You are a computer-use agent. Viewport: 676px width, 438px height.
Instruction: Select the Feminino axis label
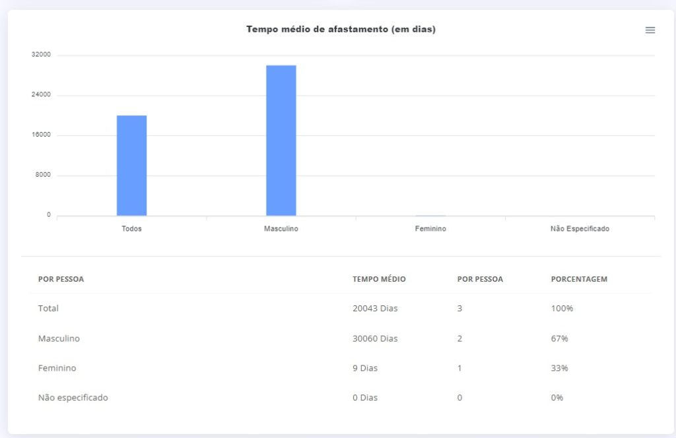(430, 229)
